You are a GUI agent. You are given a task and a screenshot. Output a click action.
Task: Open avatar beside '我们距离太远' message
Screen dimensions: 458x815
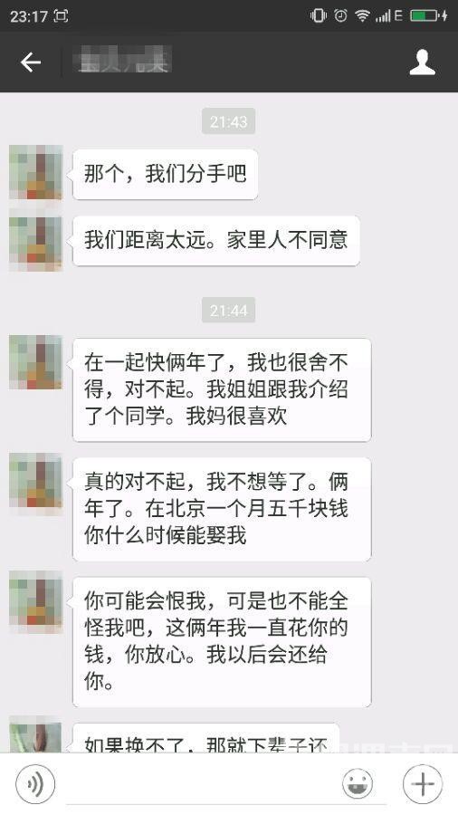(x=36, y=244)
